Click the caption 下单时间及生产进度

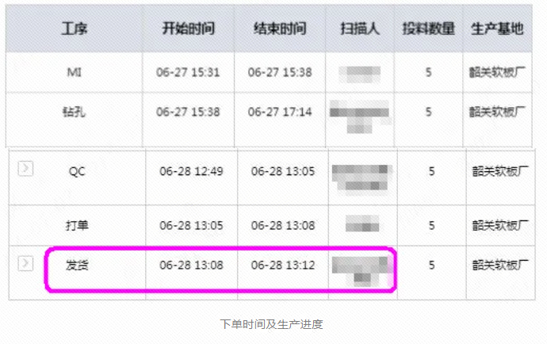point(271,324)
